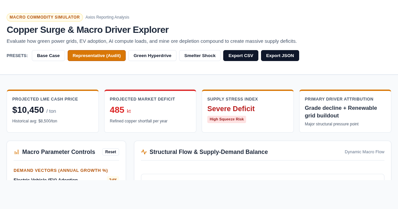Click the Major structural pressure point note

332,124
